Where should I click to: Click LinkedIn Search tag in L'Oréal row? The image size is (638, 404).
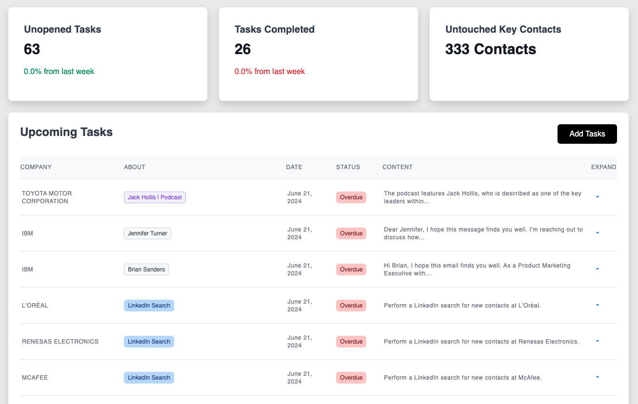pos(149,306)
